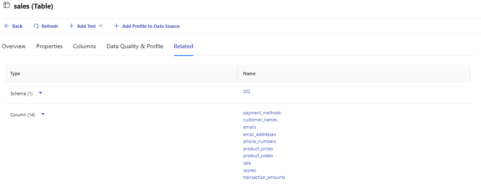
Task: Open Data Quality & Profile tab
Action: [135, 46]
